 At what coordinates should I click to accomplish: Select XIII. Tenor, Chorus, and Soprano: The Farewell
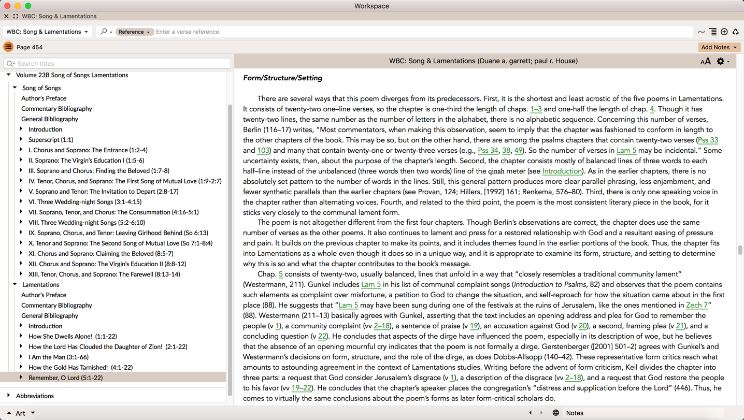[x=104, y=274]
